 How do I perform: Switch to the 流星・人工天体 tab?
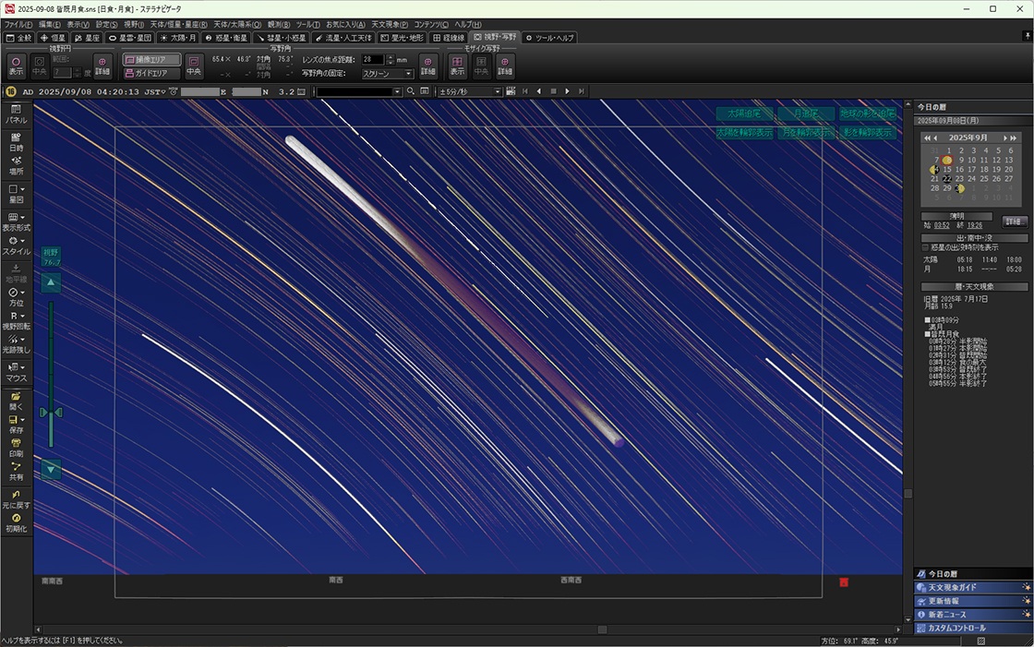pyautogui.click(x=343, y=38)
